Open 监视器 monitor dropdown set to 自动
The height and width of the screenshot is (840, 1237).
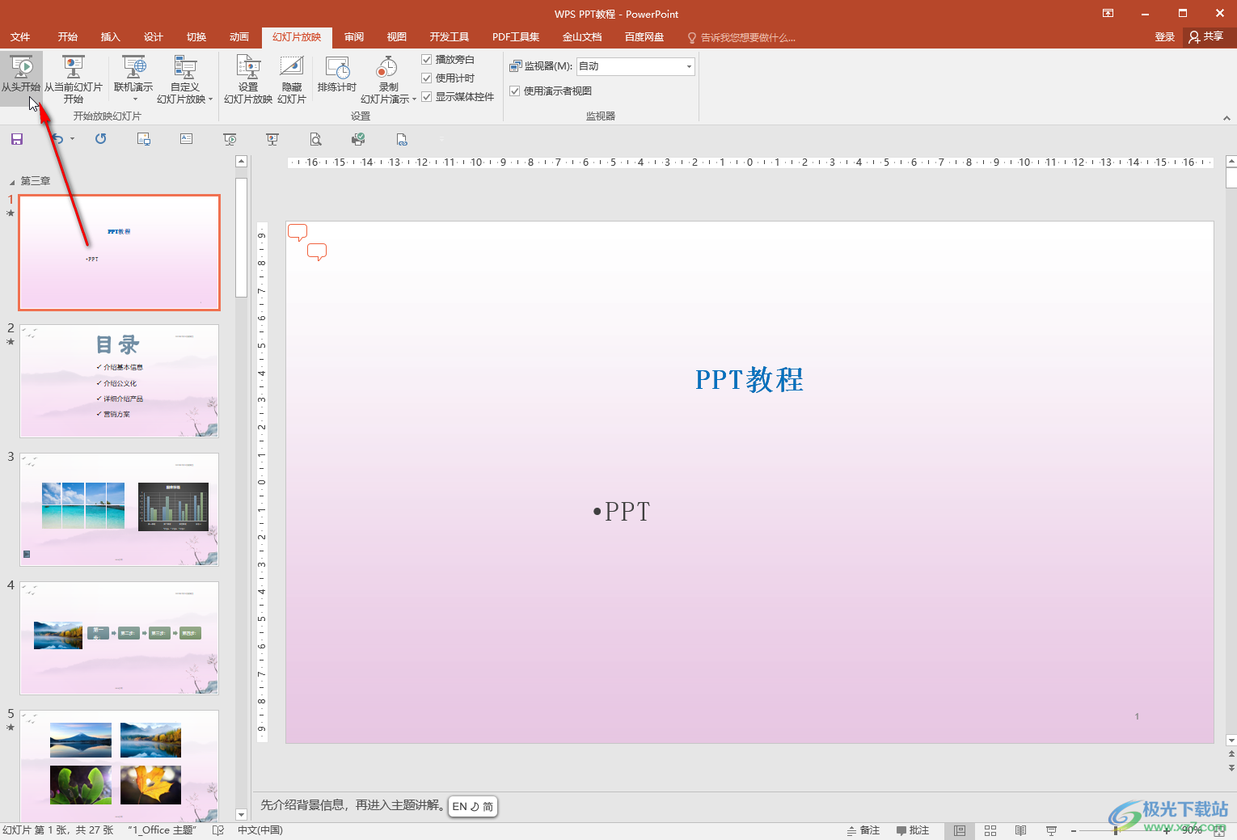pyautogui.click(x=635, y=66)
